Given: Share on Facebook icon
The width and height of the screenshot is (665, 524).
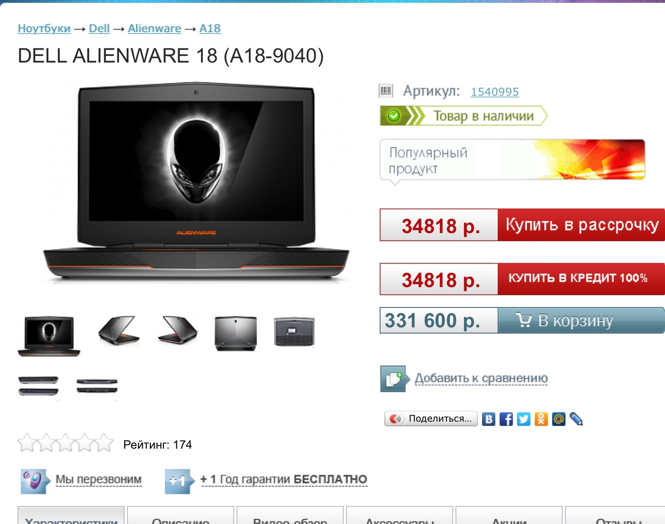Looking at the screenshot, I should coord(506,419).
